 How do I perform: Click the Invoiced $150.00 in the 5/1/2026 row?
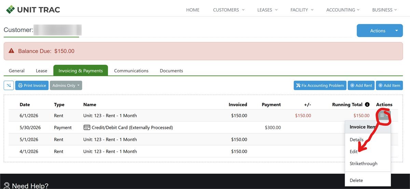pyautogui.click(x=239, y=140)
